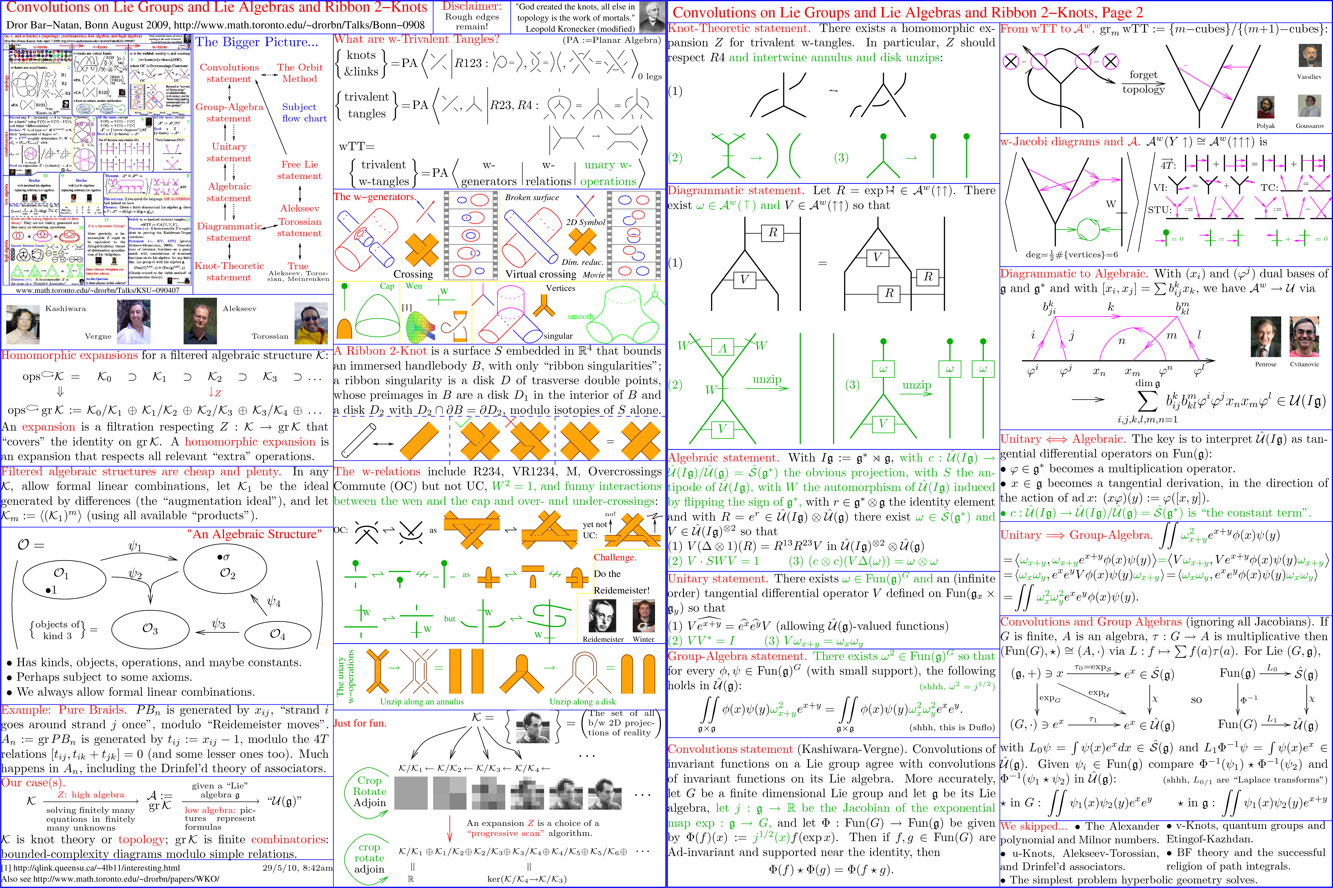Select 'Alekseev Torossian statement' in the flow chart
The width and height of the screenshot is (1333, 888).
(x=300, y=221)
